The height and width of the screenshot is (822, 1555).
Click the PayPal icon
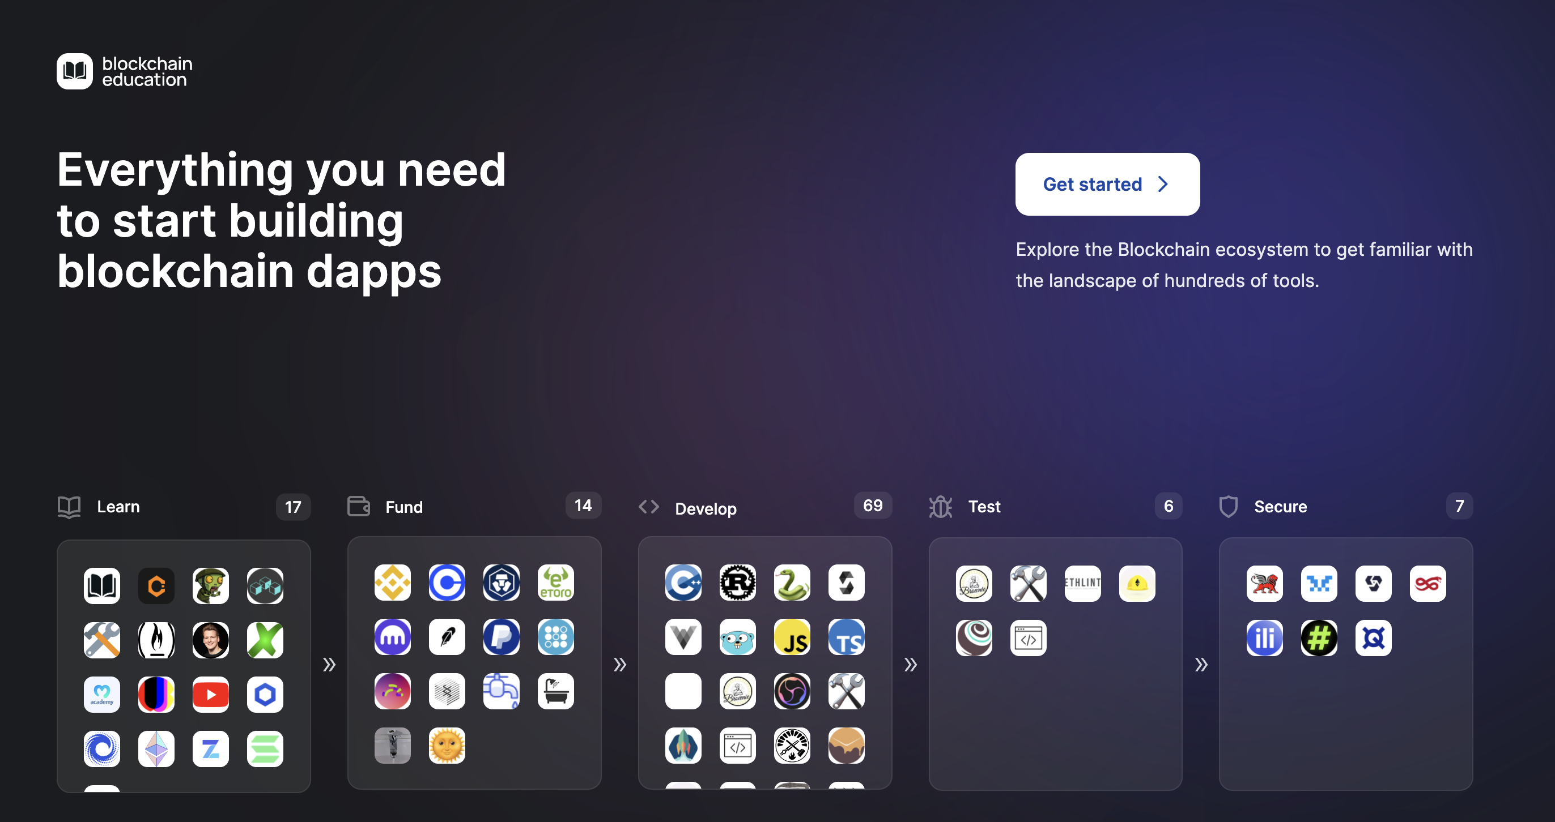coord(501,637)
